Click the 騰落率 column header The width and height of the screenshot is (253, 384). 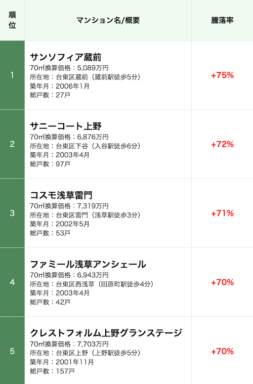[222, 20]
